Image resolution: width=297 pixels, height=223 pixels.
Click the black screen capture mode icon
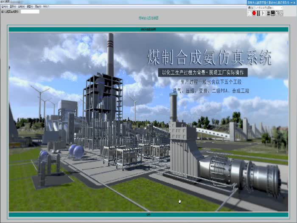point(273,13)
